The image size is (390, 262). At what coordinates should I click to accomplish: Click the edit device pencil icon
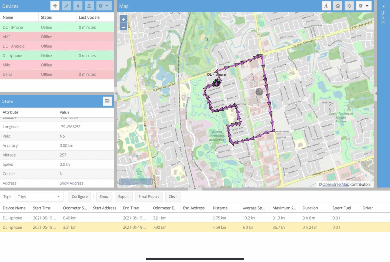pos(66,6)
